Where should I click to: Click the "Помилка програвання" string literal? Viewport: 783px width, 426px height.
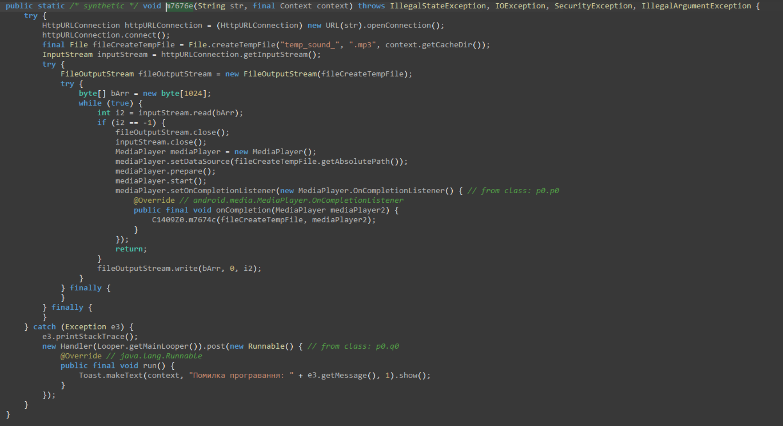click(x=241, y=376)
